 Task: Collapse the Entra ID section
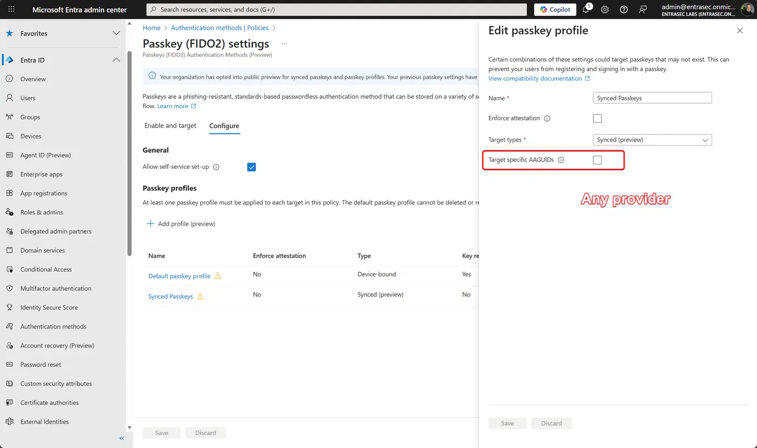click(x=116, y=60)
